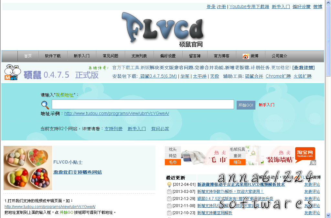Select the 童装 ad category
The width and height of the screenshot is (331, 218).
(238, 156)
